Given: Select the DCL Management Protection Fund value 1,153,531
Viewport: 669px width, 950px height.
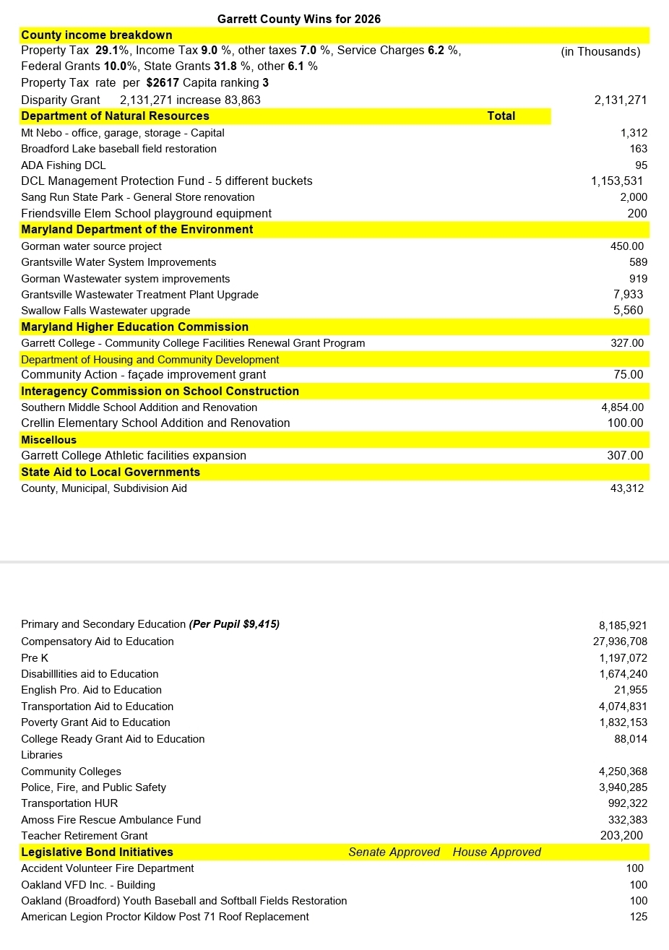Looking at the screenshot, I should click(x=616, y=181).
